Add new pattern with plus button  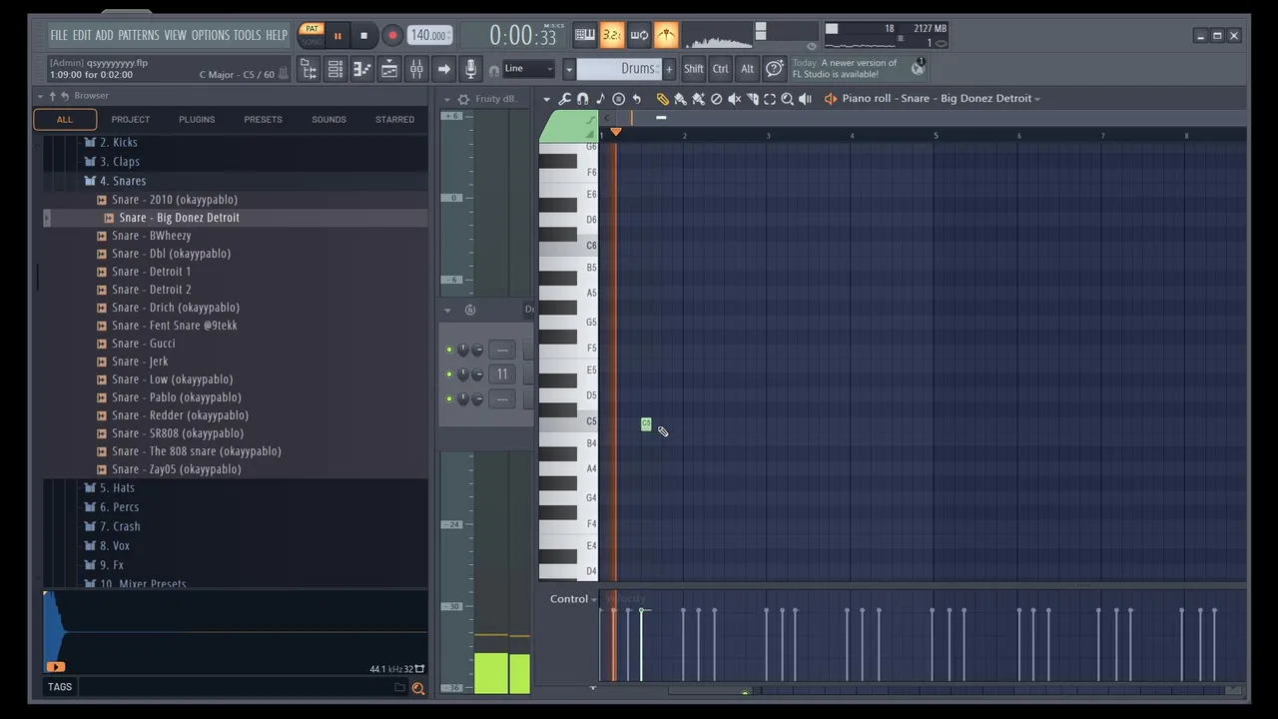coord(669,69)
